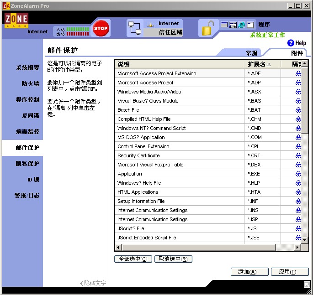This screenshot has height=295, width=313.
Task: Click the corner icon at the window's bottom right
Action: pos(307,284)
